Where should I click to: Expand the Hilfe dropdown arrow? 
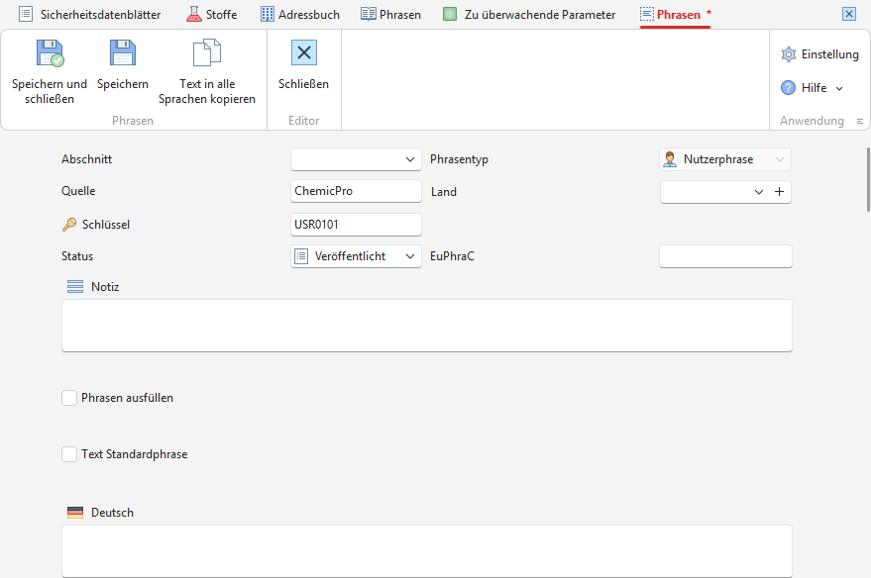[x=839, y=88]
